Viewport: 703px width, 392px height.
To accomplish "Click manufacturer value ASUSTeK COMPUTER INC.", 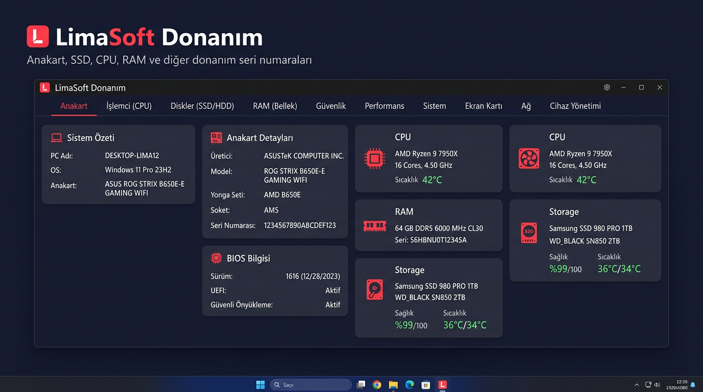I will tap(304, 156).
